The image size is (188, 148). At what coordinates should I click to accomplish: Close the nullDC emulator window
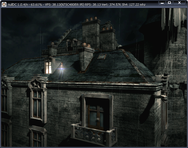point(180,3)
